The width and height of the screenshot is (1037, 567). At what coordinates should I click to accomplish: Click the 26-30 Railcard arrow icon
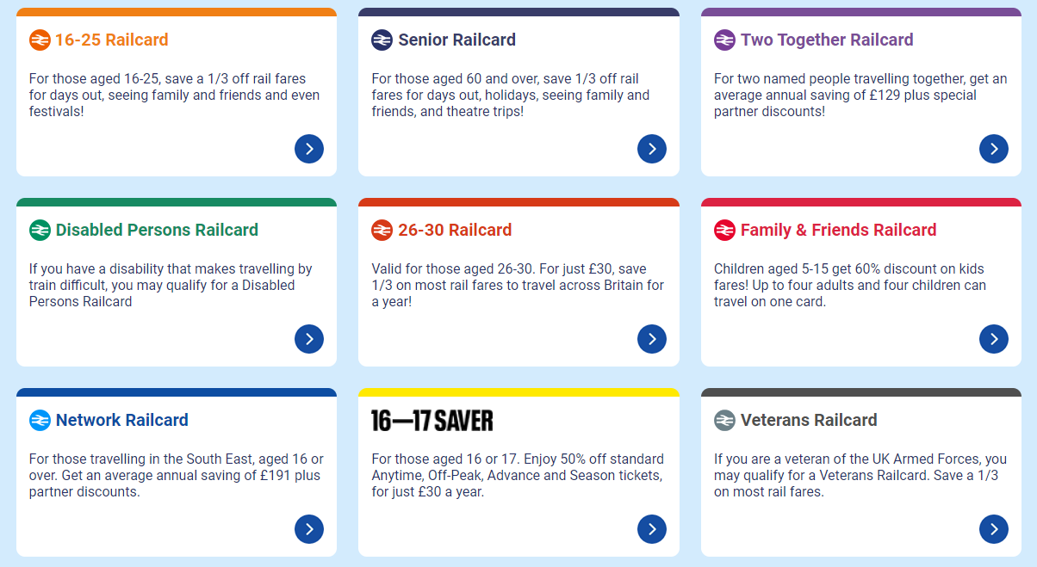click(652, 339)
